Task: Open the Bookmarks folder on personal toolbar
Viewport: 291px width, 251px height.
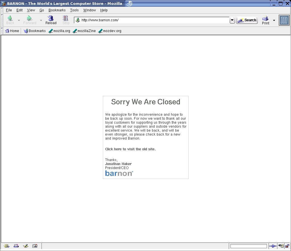Action: [x=34, y=31]
